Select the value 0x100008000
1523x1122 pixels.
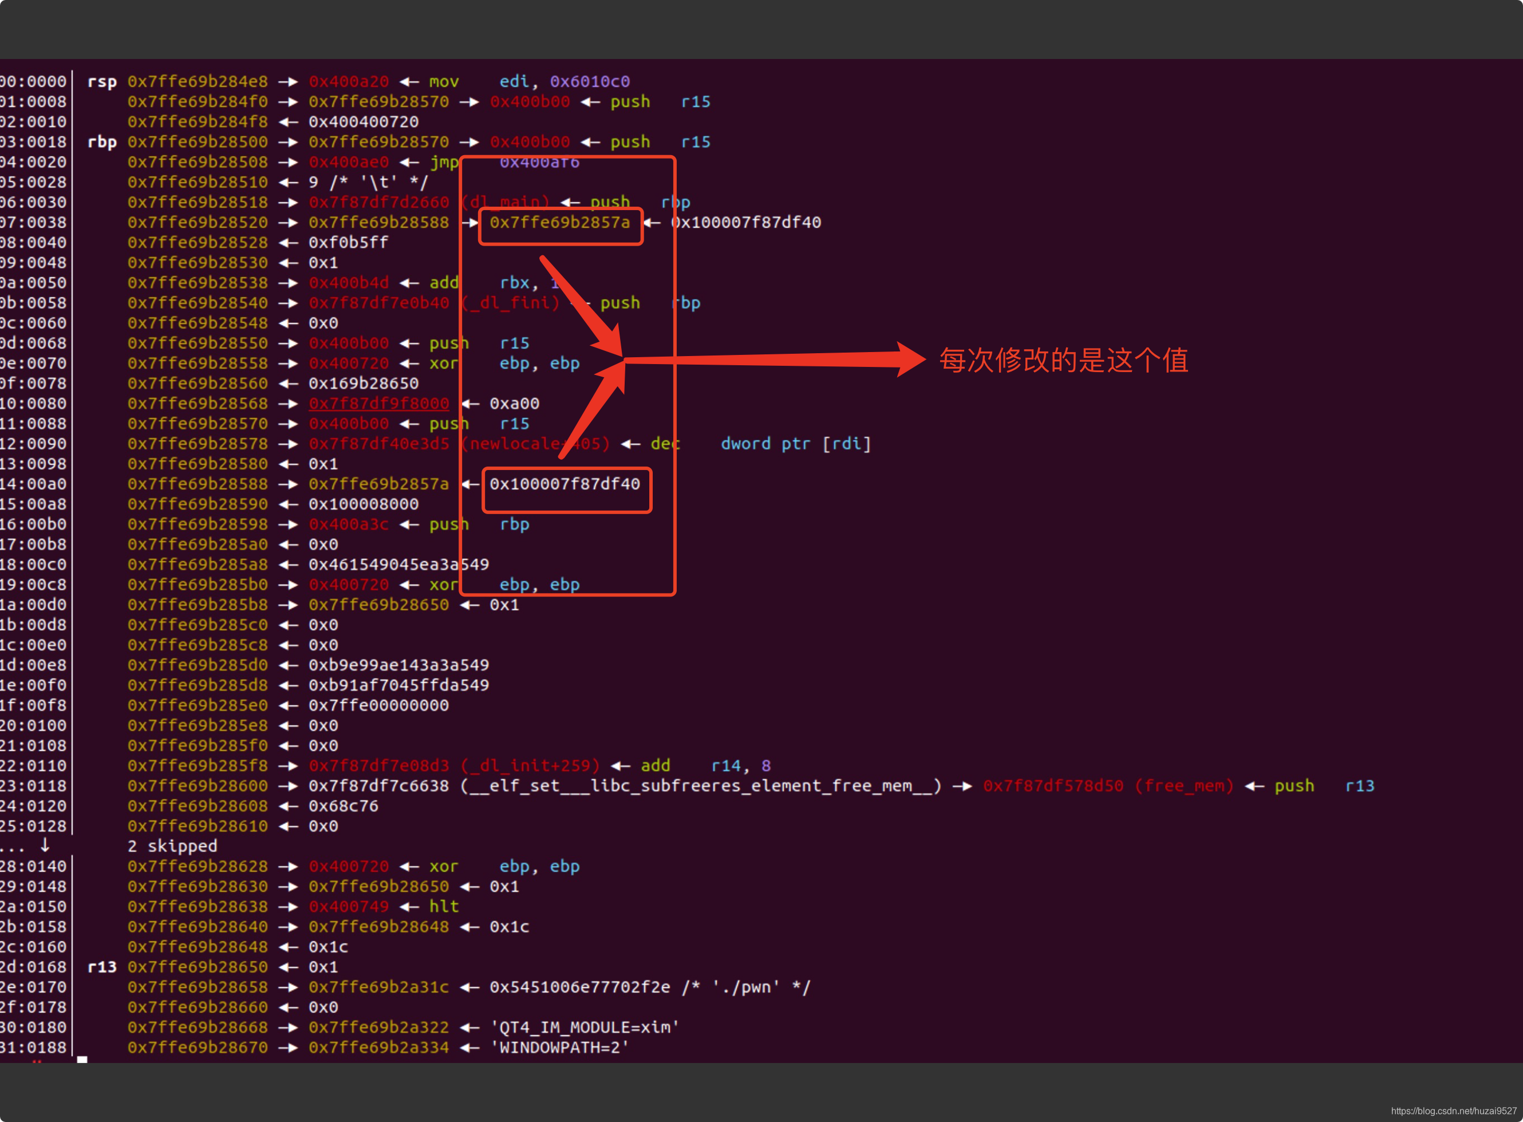(x=364, y=504)
